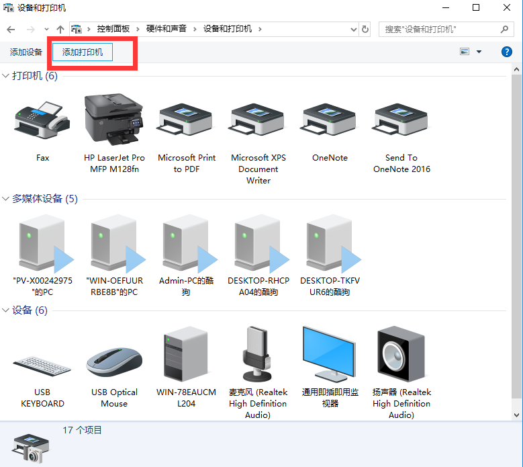Screen dimensions: 523x467
Task: Select Send To OneNote 2016 printer
Action: 401,120
